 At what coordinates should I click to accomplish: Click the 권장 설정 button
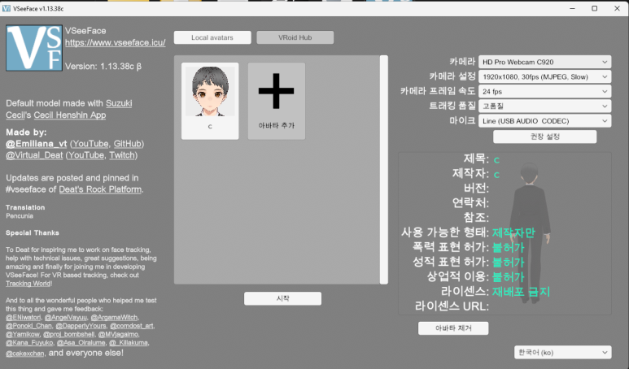tap(544, 137)
